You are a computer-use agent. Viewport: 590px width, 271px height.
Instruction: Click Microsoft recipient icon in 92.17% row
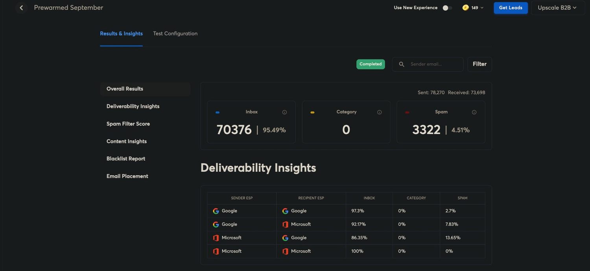285,224
